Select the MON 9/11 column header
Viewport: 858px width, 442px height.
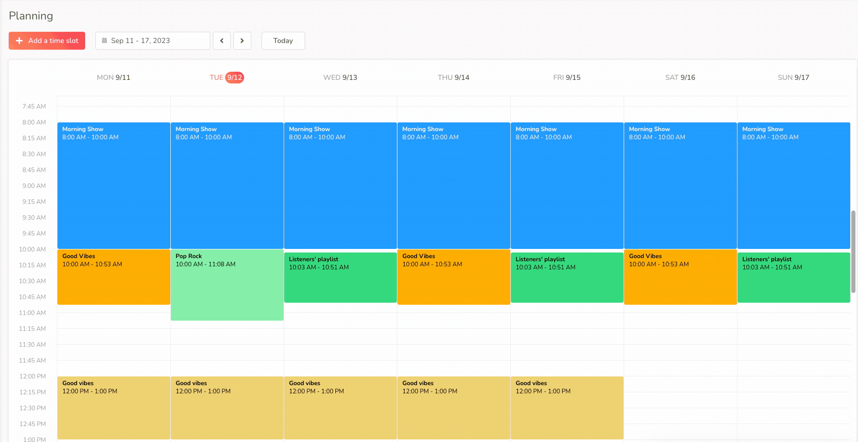tap(113, 77)
